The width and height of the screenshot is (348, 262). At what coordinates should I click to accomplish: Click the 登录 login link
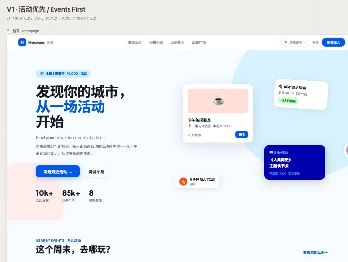[315, 43]
